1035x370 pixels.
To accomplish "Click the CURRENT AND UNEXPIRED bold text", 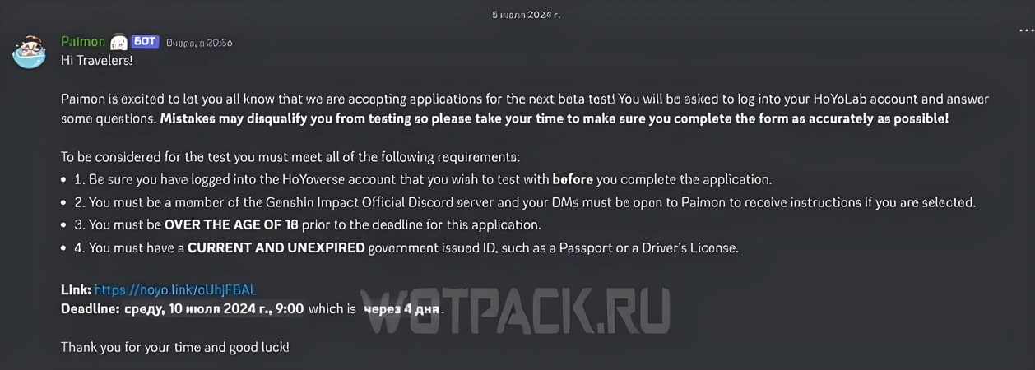I will (276, 247).
